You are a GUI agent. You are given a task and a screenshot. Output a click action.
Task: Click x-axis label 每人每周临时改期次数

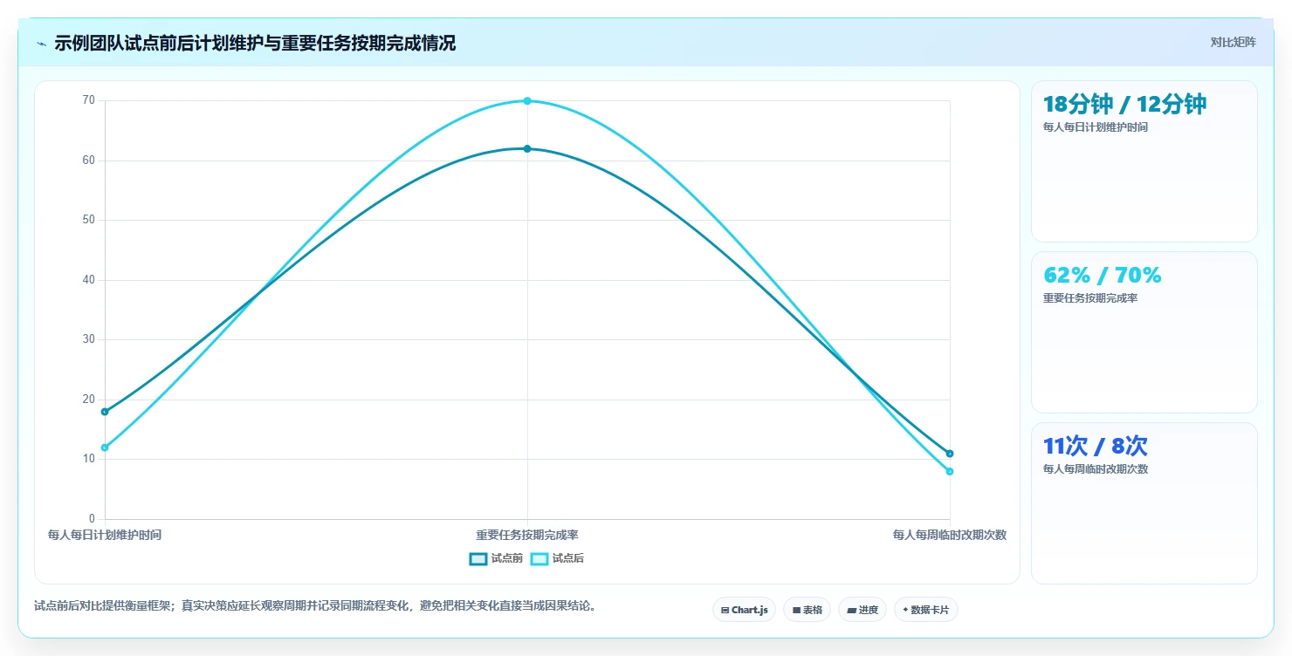[950, 535]
